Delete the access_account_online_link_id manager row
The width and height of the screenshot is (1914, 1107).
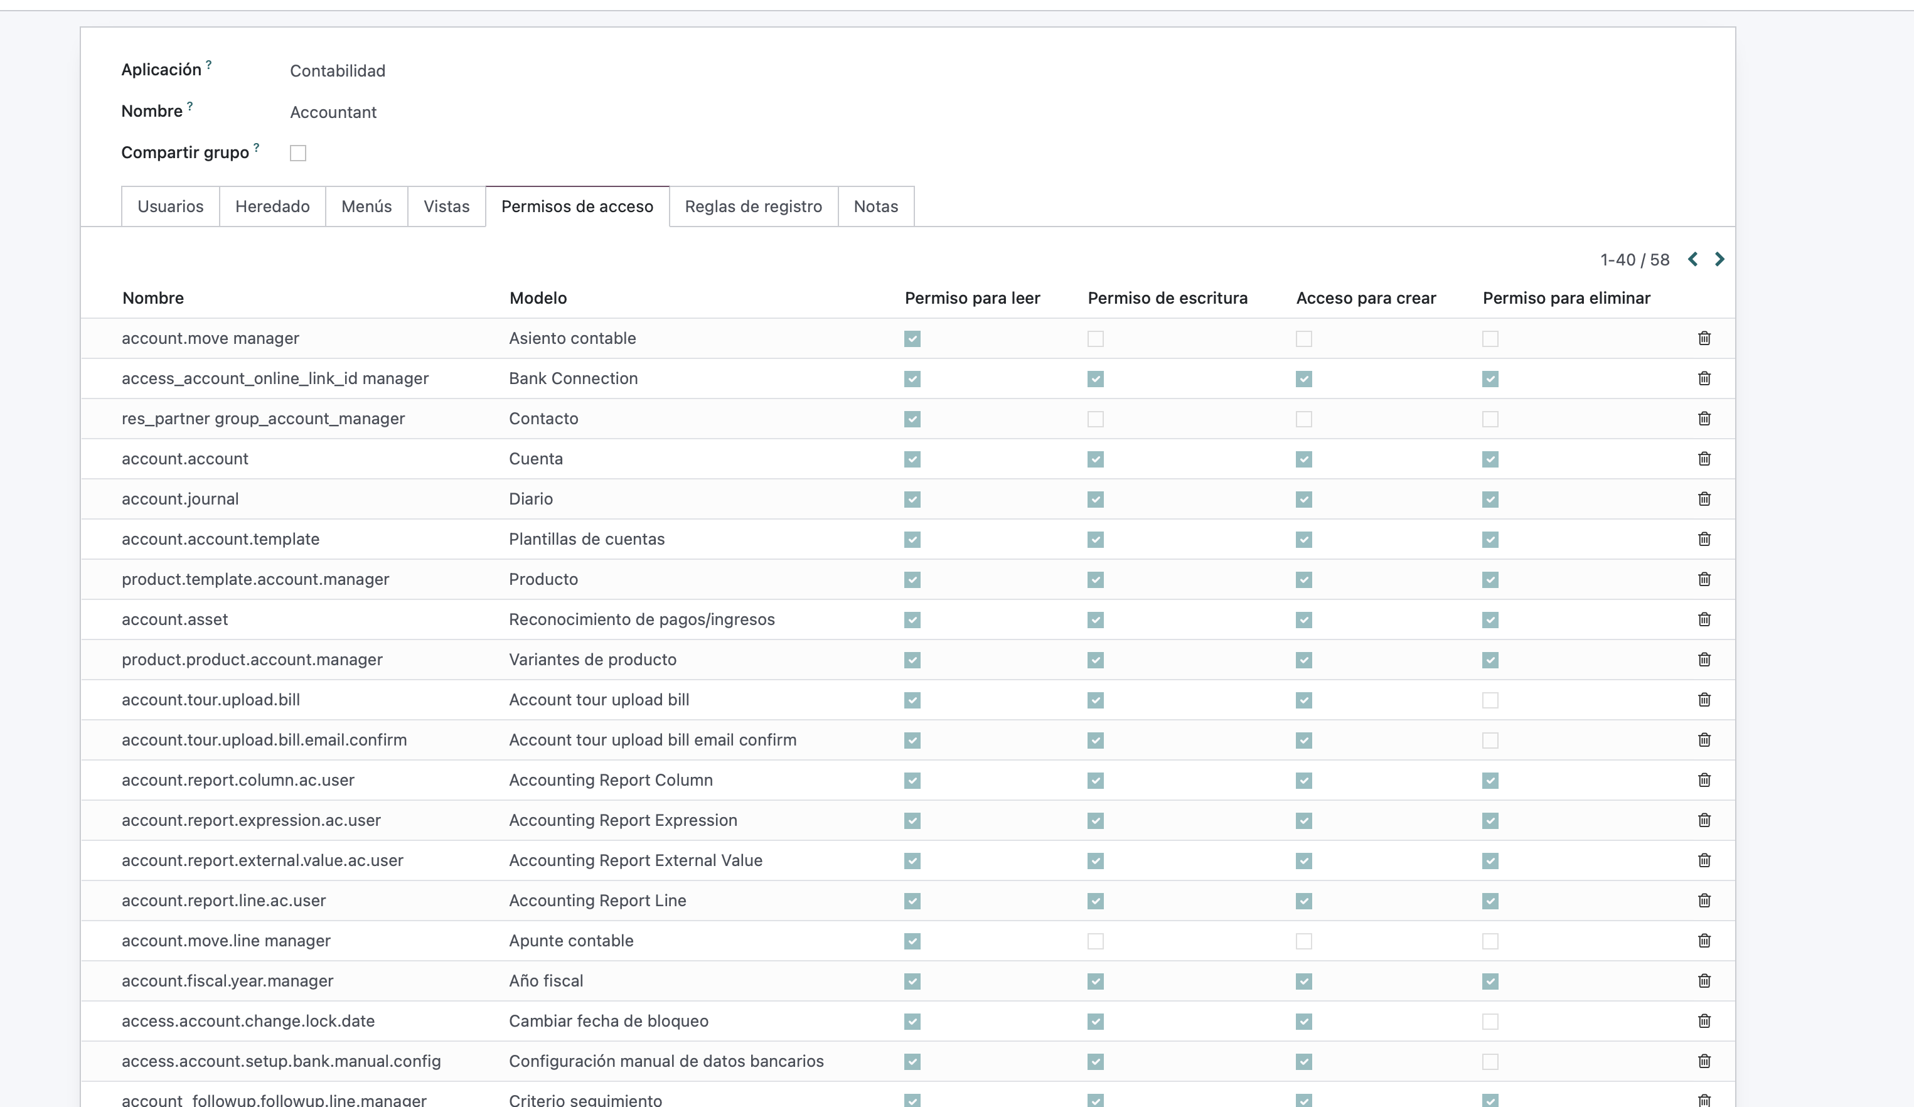tap(1704, 378)
